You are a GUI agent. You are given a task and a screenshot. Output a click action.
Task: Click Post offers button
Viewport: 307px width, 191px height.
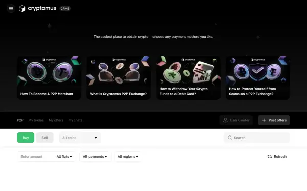(274, 120)
